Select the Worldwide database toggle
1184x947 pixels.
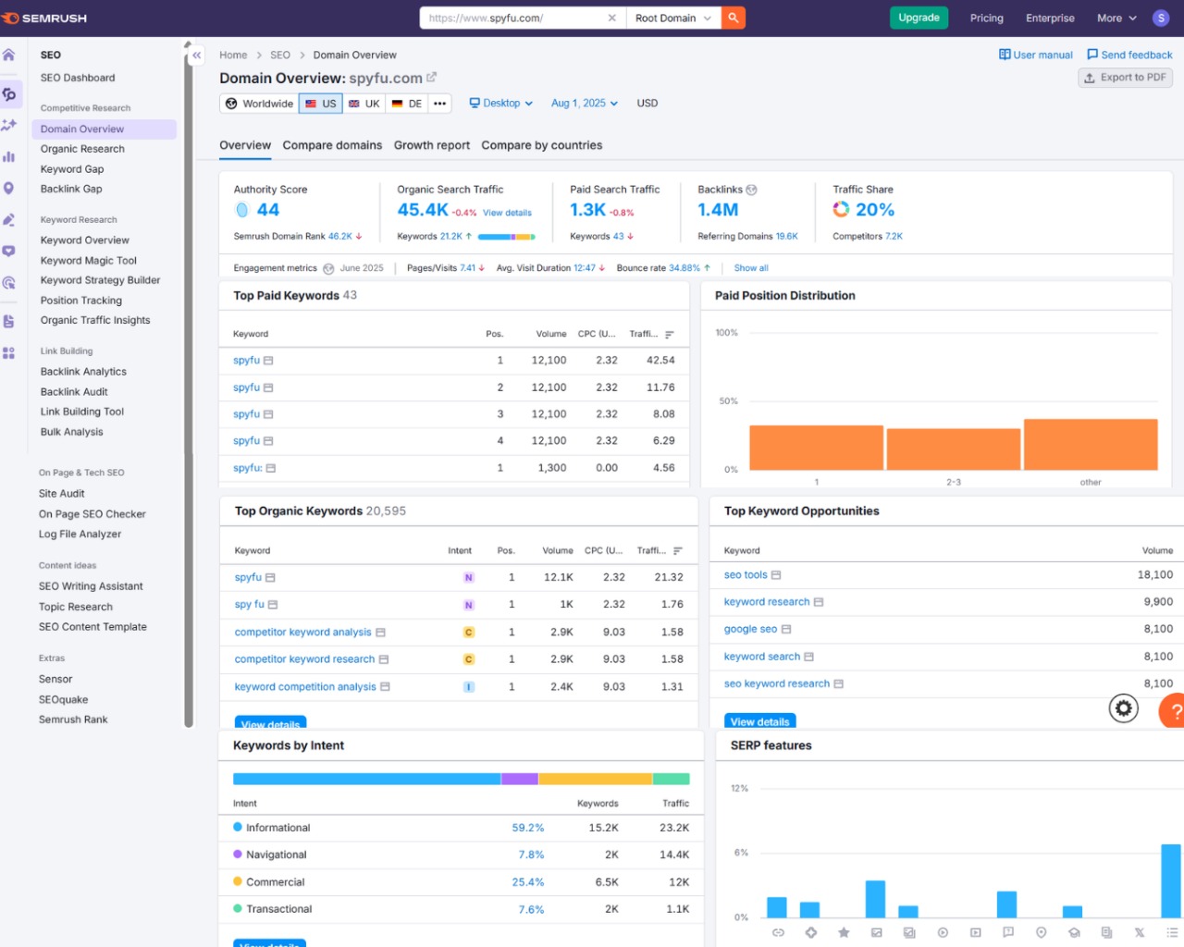point(259,104)
